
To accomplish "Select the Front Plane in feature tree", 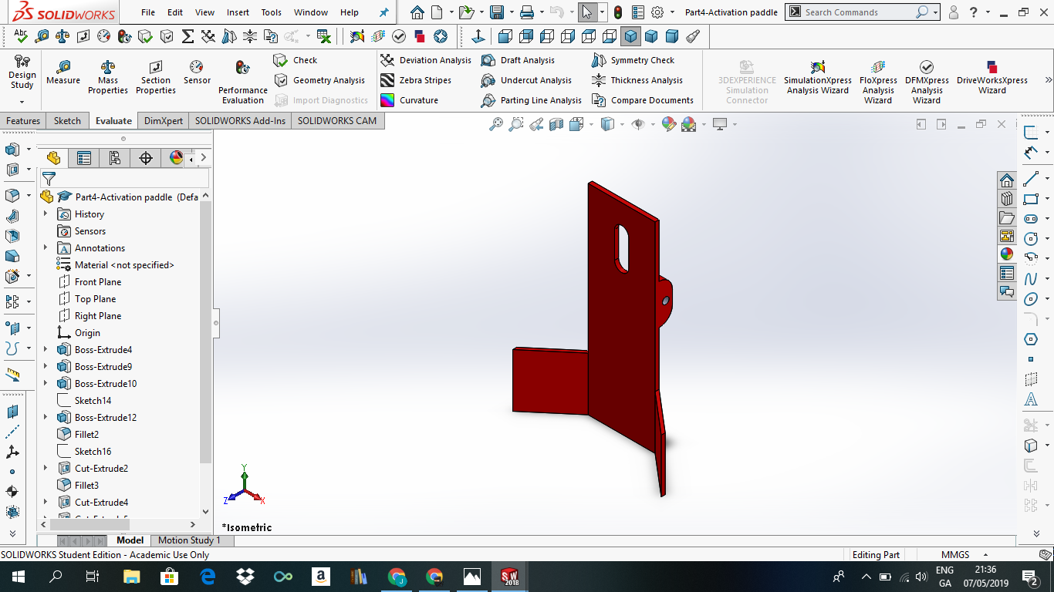I will tap(97, 281).
